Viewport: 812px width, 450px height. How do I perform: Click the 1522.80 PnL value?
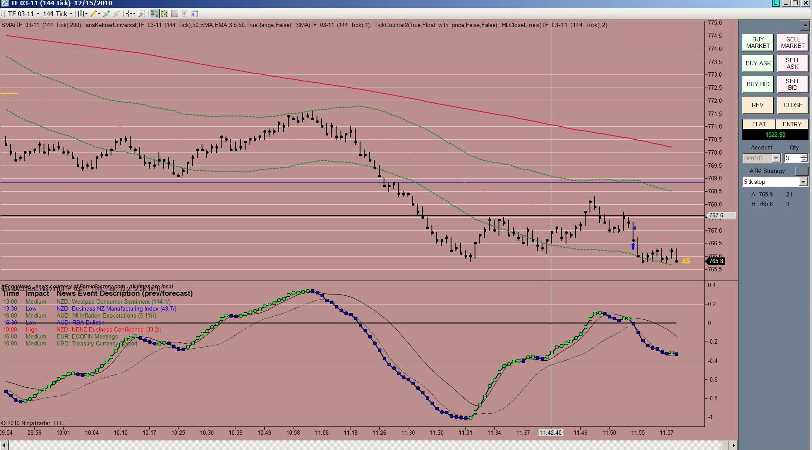pyautogui.click(x=775, y=135)
